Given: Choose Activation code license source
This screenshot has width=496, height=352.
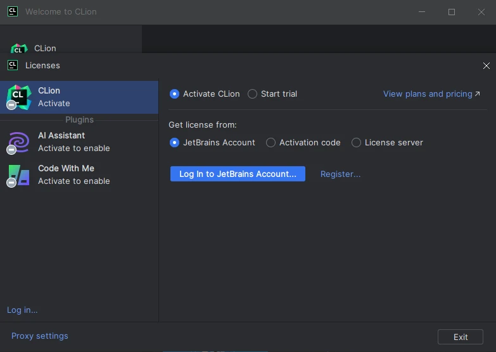Looking at the screenshot, I should pyautogui.click(x=271, y=143).
